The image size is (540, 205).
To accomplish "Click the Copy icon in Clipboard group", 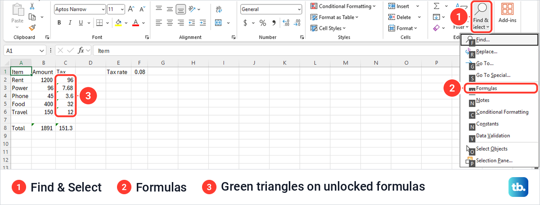I will [32, 17].
